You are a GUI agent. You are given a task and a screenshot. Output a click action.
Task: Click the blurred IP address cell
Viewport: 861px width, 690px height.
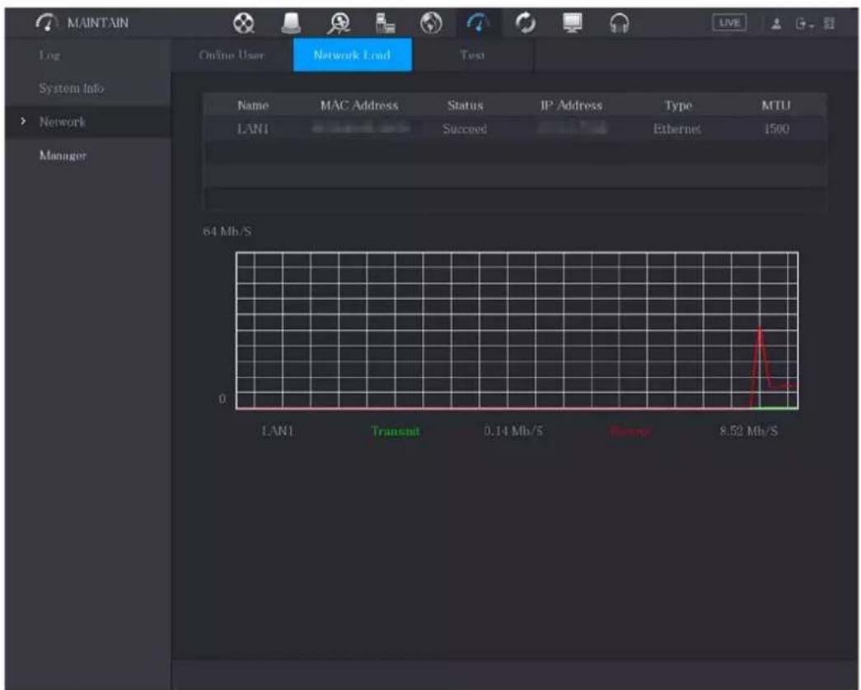point(572,128)
